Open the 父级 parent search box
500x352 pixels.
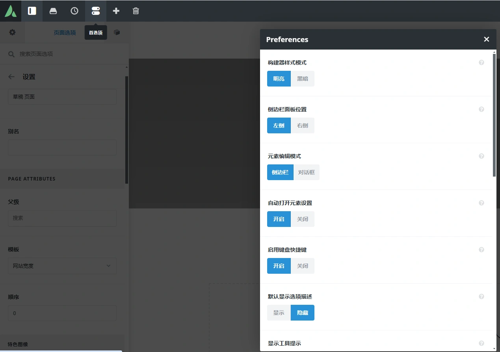click(62, 218)
